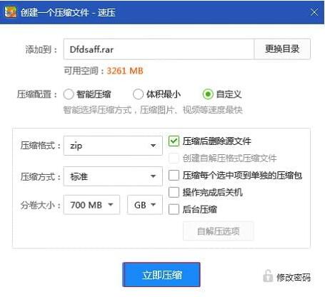Uncheck 压缩后删除源文件 checkbox
Viewport: 325px width, 297px height.
174,141
